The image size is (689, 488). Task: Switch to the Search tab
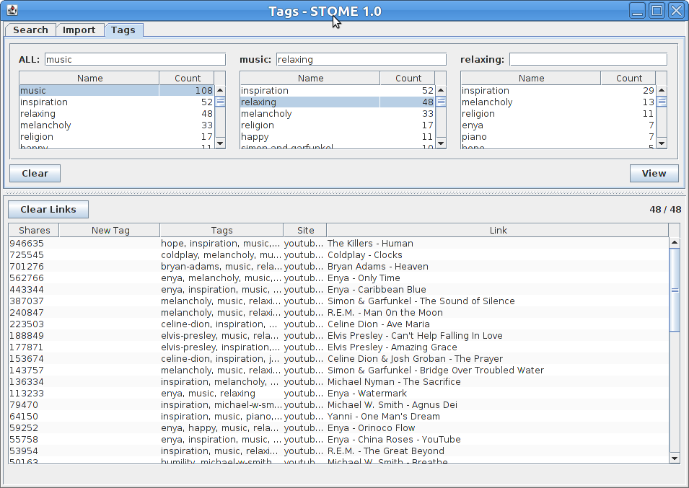tap(30, 30)
